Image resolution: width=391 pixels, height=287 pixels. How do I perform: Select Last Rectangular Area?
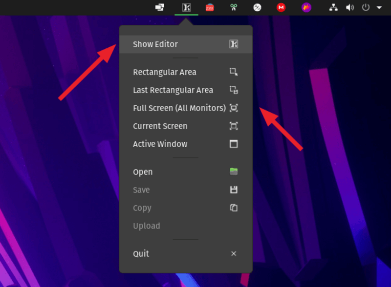173,90
